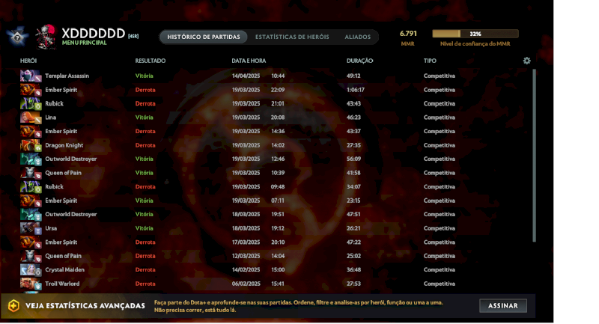The height and width of the screenshot is (324, 599).
Task: Click Competitiva in Troll Warlord row
Action: (x=440, y=284)
